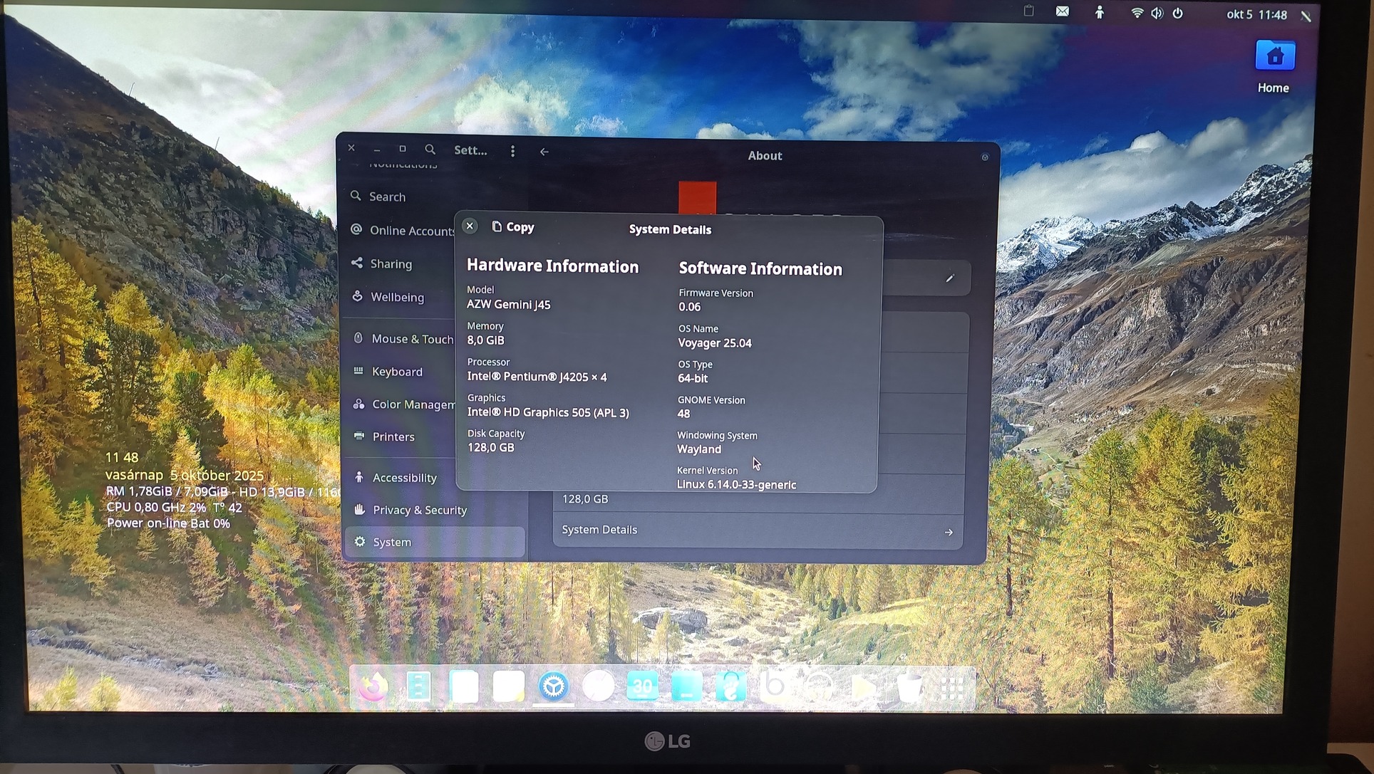
Task: Open Privacy & Security settings
Action: point(419,511)
